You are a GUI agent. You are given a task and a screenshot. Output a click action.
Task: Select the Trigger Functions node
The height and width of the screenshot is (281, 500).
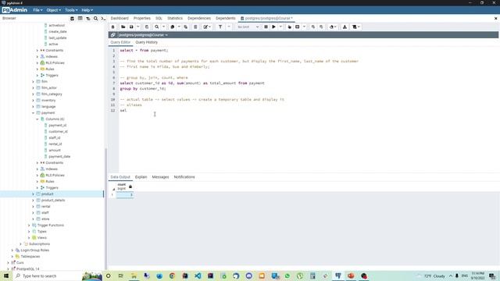50,226
